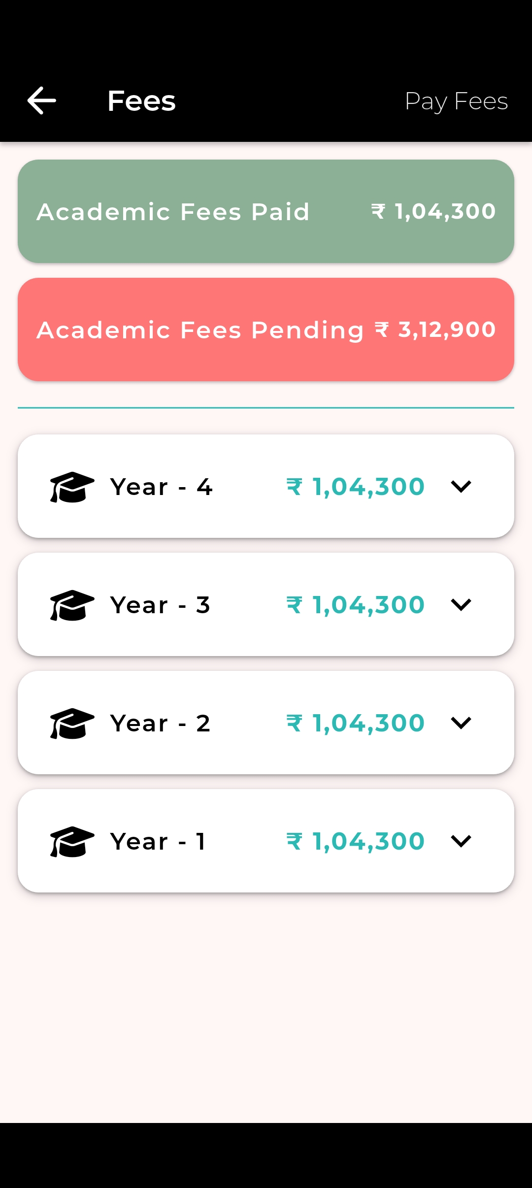Tap the back arrow icon
The image size is (532, 1188).
[x=41, y=100]
